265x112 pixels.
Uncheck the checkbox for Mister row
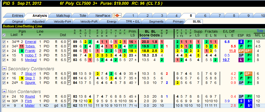pyautogui.click(x=4, y=106)
